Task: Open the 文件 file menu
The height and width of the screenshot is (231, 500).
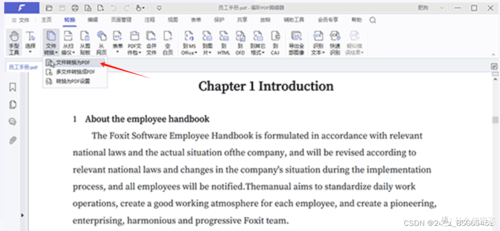Action: (x=20, y=20)
